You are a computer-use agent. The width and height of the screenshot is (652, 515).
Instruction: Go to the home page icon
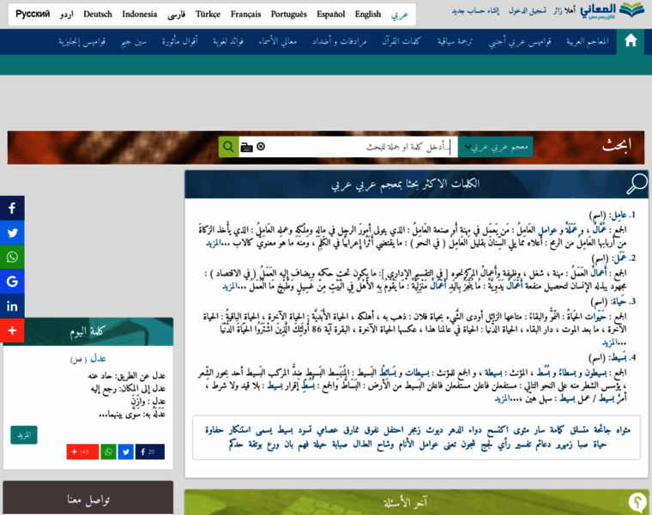pos(631,41)
